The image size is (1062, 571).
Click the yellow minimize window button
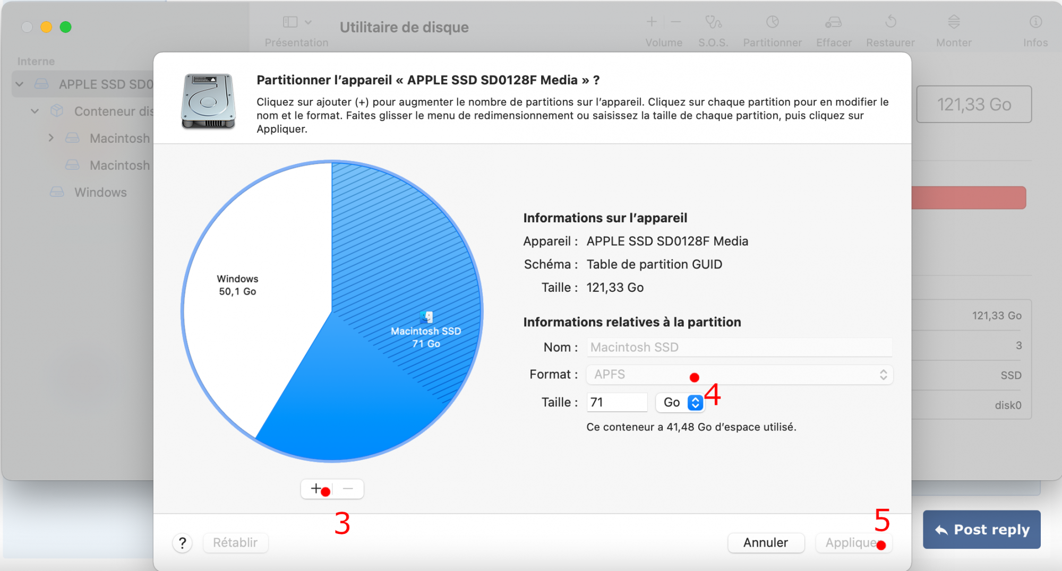[46, 27]
